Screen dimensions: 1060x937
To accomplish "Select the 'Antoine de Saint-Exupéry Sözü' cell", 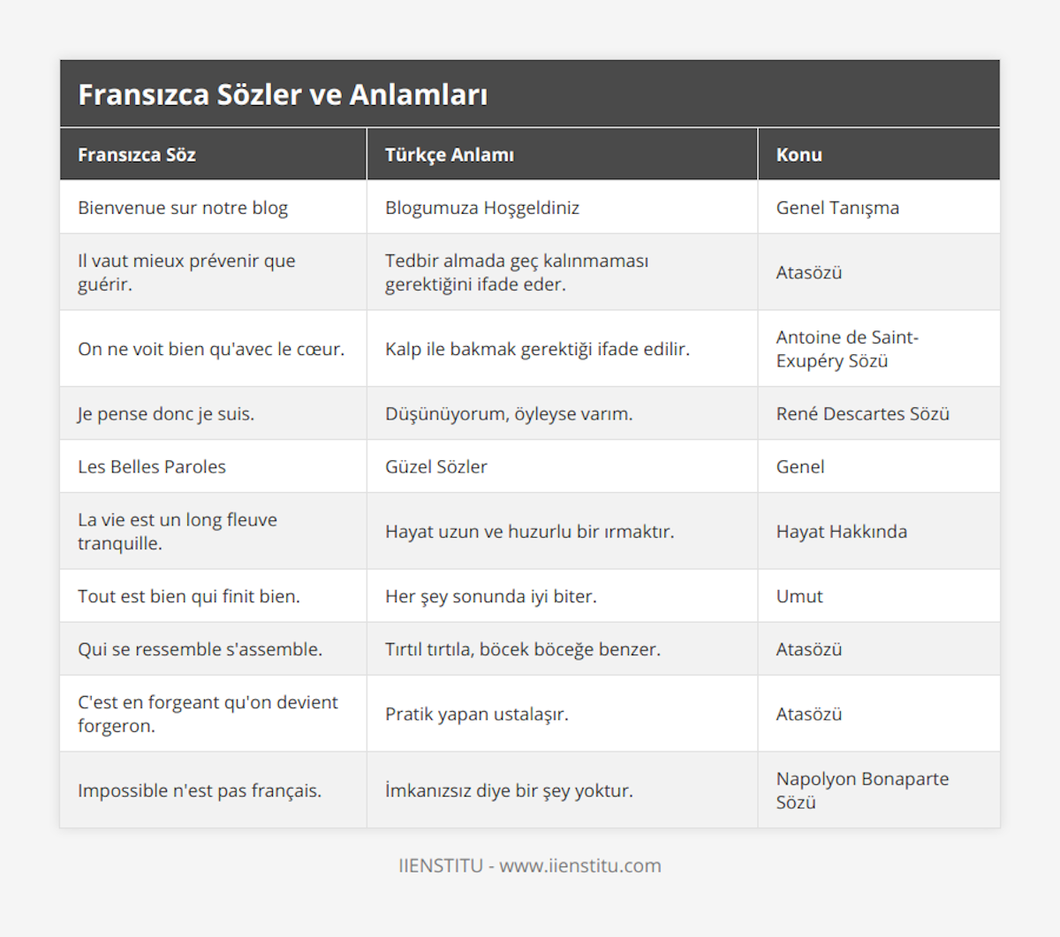I will [x=847, y=349].
